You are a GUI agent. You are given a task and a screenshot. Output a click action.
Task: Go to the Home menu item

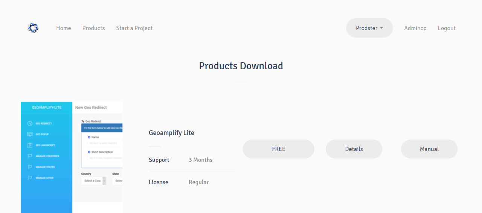64,28
